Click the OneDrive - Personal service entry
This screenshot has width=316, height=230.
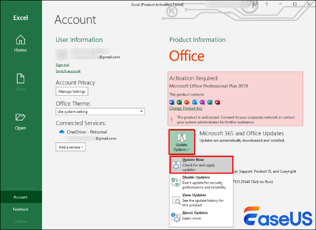[87, 132]
